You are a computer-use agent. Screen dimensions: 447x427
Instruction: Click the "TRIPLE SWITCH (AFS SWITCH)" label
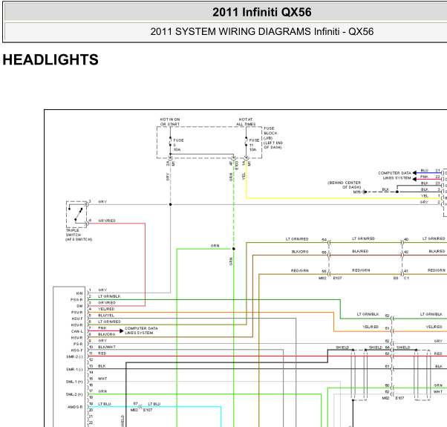click(79, 235)
